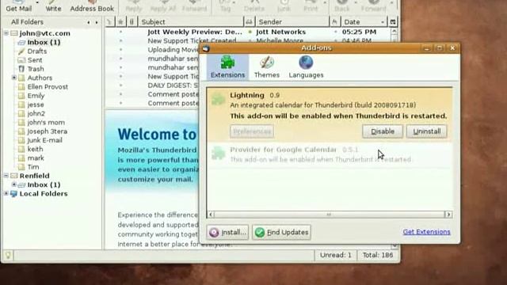Click Find Updates button
Screen dimensions: 507x285
pyautogui.click(x=282, y=232)
